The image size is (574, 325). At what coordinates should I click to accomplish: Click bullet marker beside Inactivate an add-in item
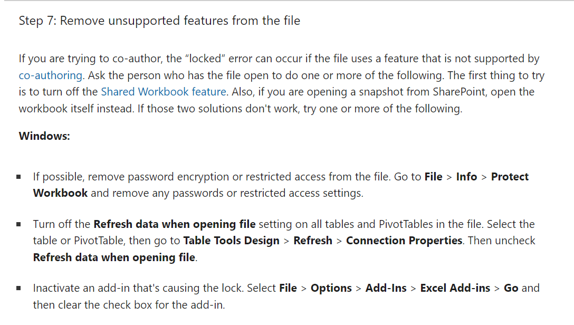(x=18, y=289)
